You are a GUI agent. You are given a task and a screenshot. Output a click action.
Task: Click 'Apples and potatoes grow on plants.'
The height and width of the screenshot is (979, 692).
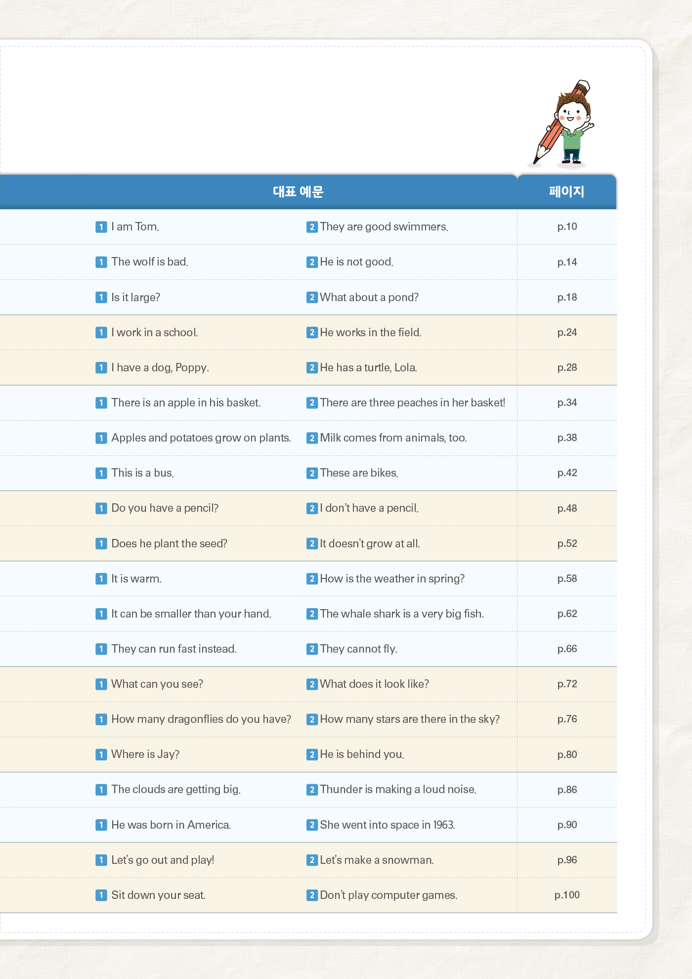[201, 438]
